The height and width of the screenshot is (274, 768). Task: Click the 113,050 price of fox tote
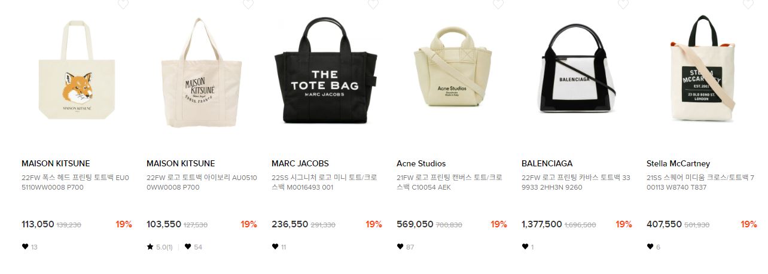(38, 224)
